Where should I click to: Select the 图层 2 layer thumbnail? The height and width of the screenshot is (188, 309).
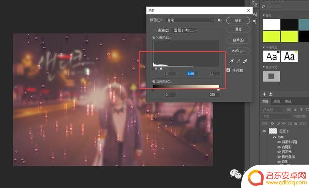[x=273, y=131]
